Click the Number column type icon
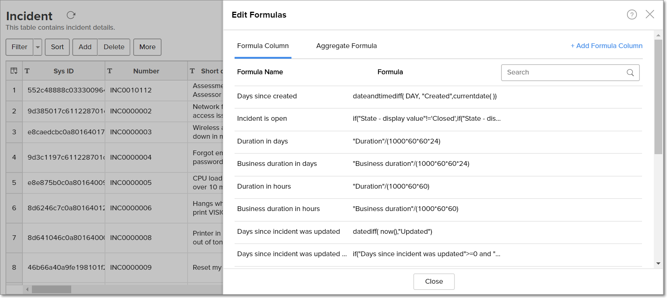 (x=110, y=71)
